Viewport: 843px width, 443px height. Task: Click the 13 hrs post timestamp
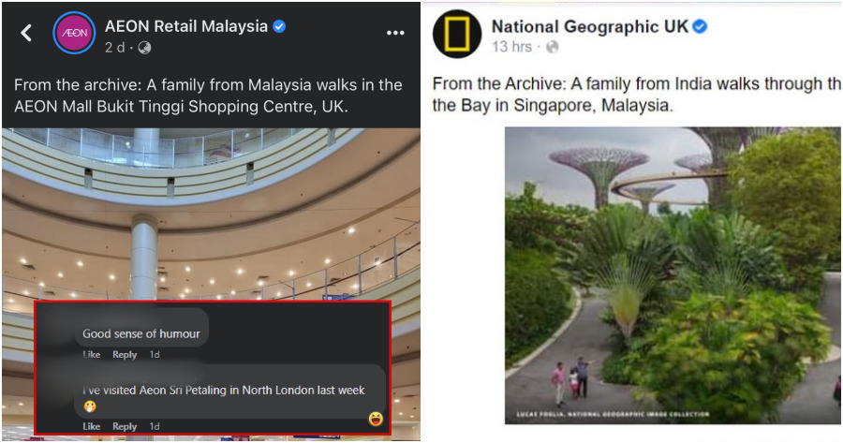[x=511, y=47]
